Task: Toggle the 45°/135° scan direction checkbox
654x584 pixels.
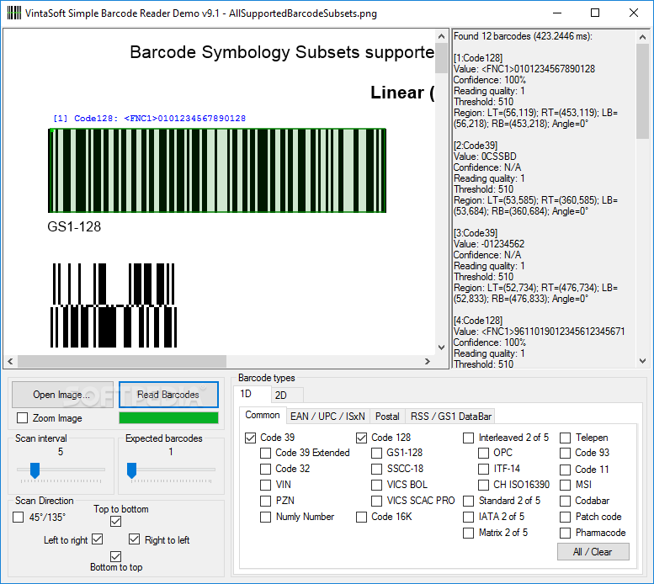Action: [18, 517]
